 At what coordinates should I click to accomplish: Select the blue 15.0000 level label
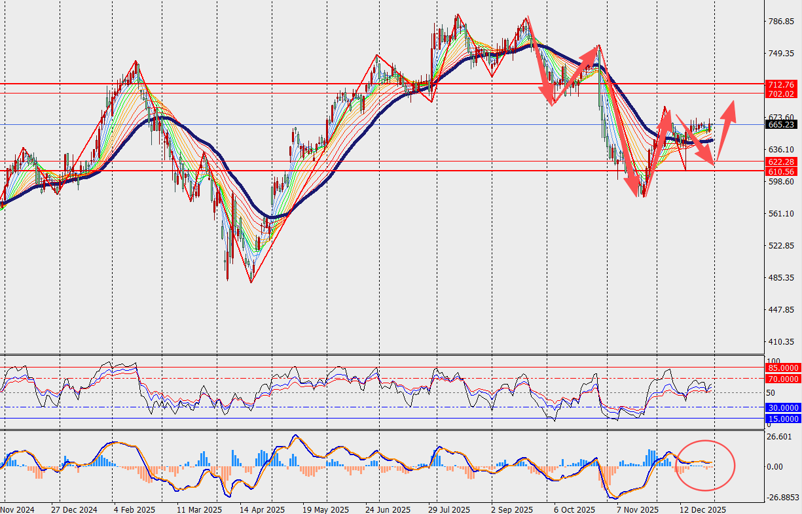[782, 419]
